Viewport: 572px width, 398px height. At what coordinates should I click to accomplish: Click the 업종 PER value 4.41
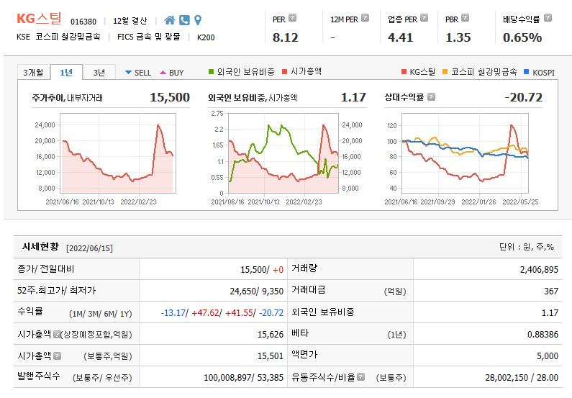400,37
